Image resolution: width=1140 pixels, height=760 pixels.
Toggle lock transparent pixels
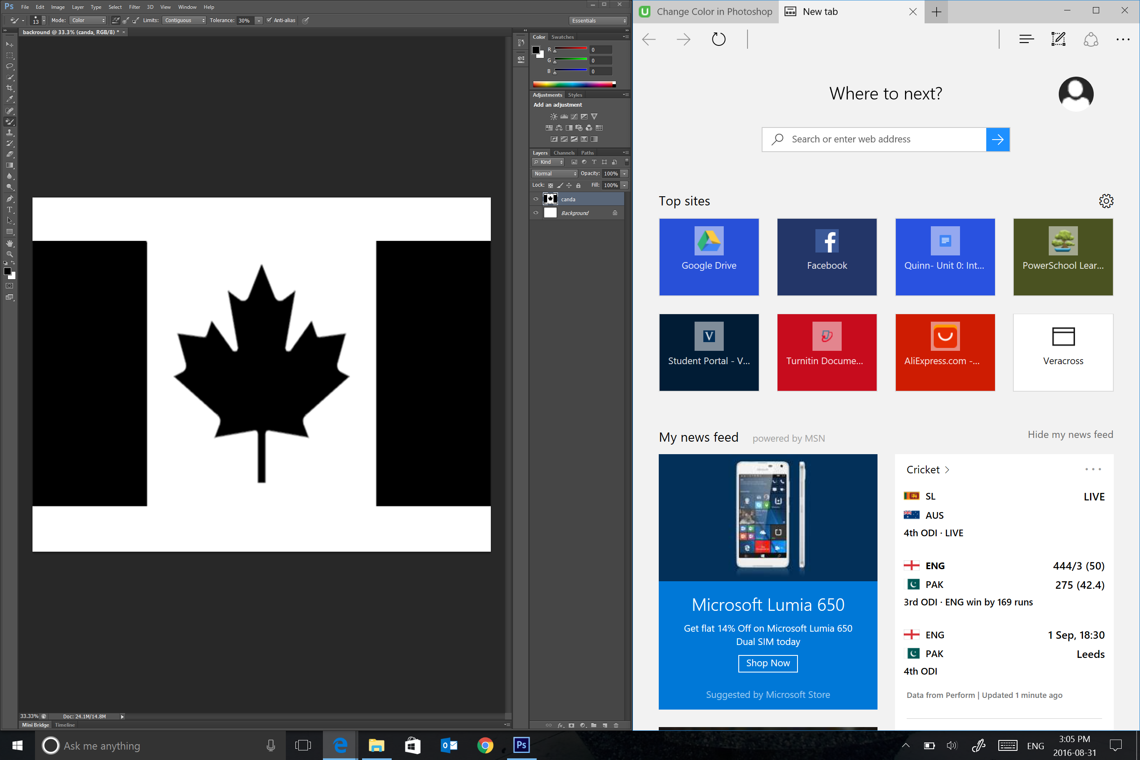point(550,185)
